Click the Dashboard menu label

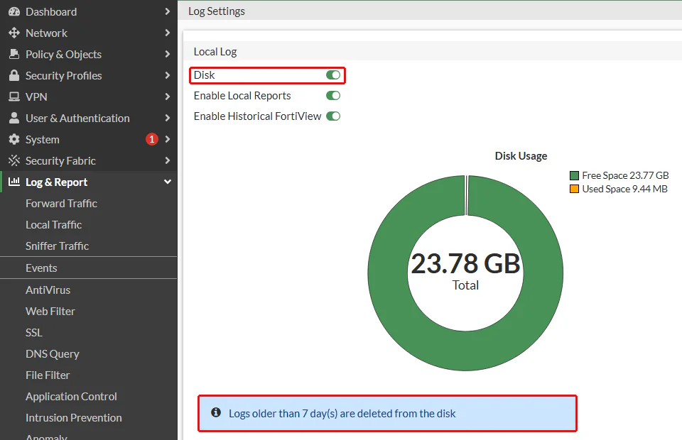coord(51,12)
